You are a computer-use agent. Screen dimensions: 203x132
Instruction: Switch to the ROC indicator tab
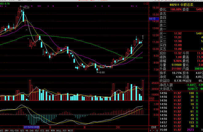coord(47,130)
